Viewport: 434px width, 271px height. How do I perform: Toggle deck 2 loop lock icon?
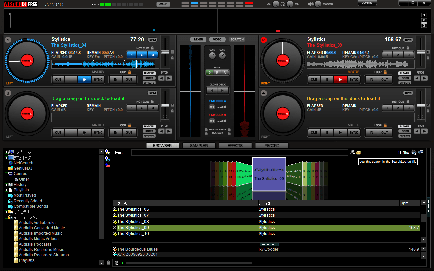pyautogui.click(x=385, y=72)
